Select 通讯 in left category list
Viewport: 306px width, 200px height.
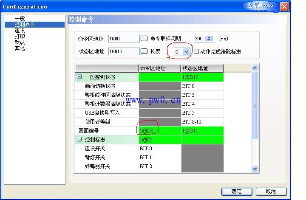pos(20,31)
